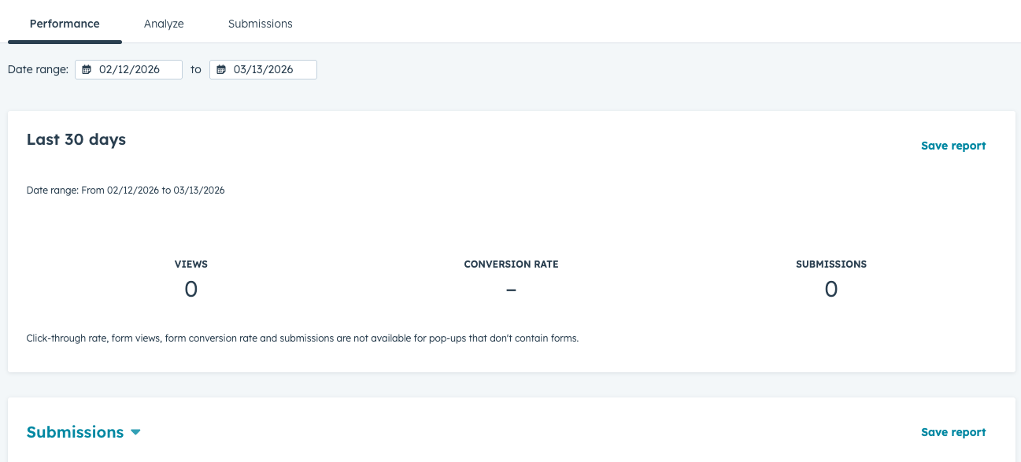Click the Views count value
The height and width of the screenshot is (462, 1021).
pos(191,290)
